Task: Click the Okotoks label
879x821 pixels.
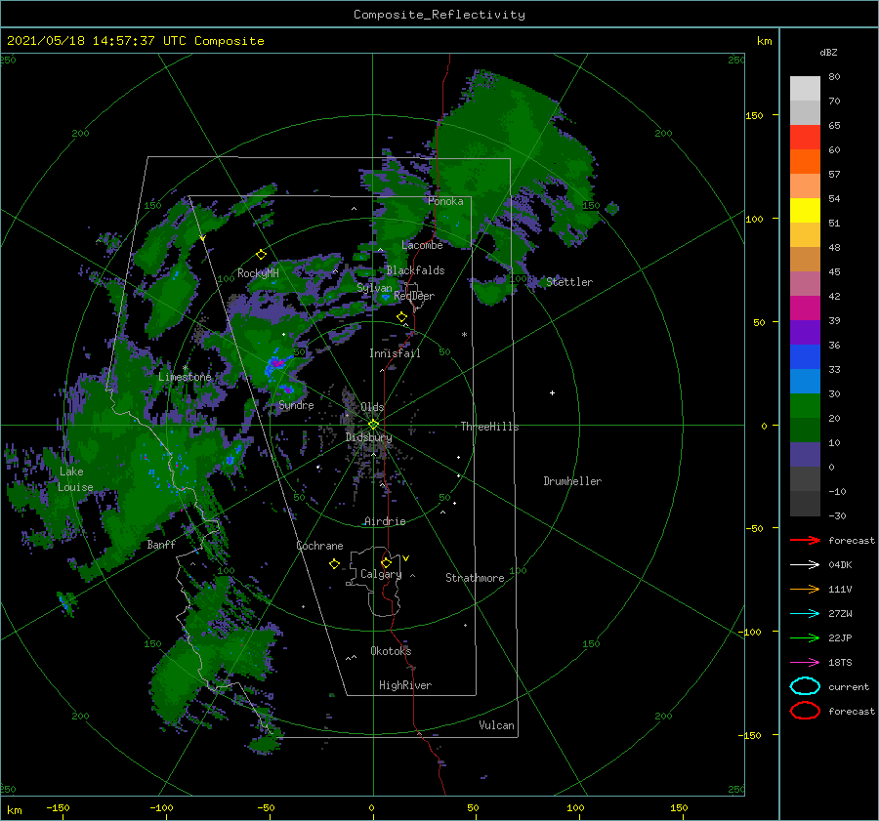Action: 391,651
